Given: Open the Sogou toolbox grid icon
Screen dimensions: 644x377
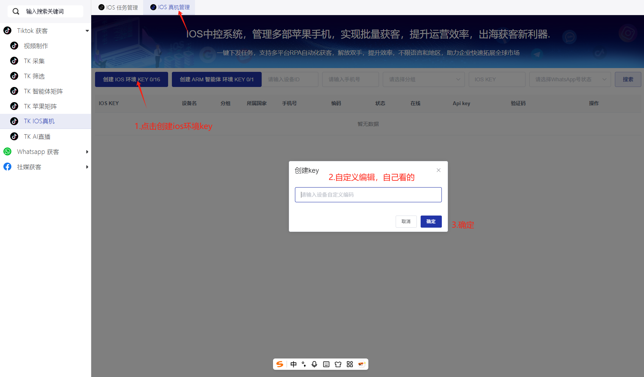Looking at the screenshot, I should click(349, 364).
